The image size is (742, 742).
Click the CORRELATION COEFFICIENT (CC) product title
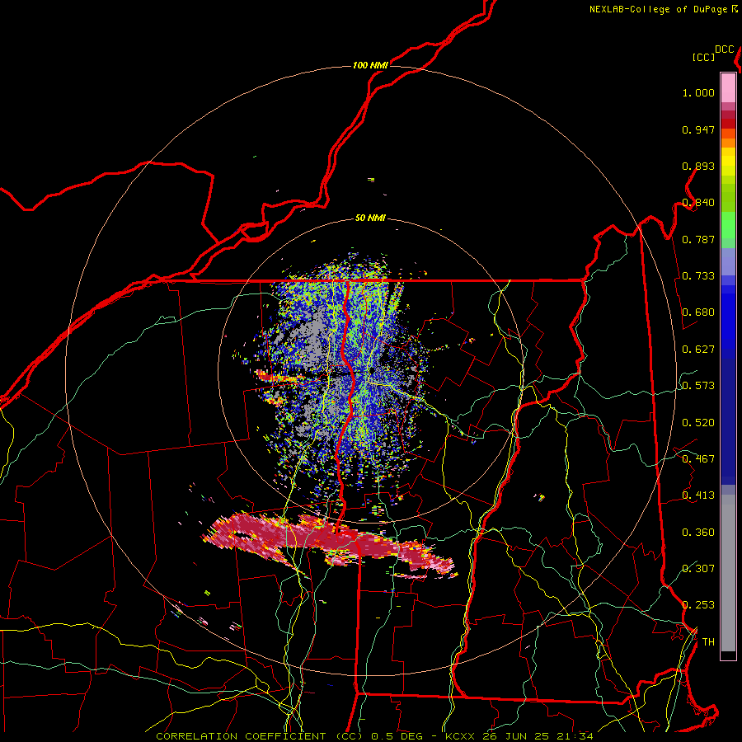pos(261,736)
